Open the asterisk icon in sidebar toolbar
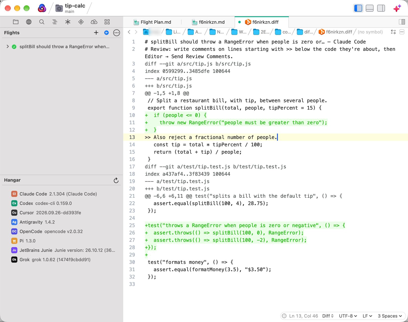 coord(68,22)
